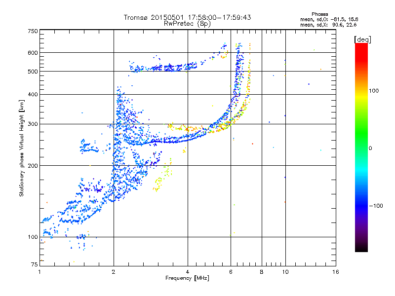Click the black bottom of the colorbar
Image resolution: width=395 pixels, height=296 pixels.
tap(361, 248)
